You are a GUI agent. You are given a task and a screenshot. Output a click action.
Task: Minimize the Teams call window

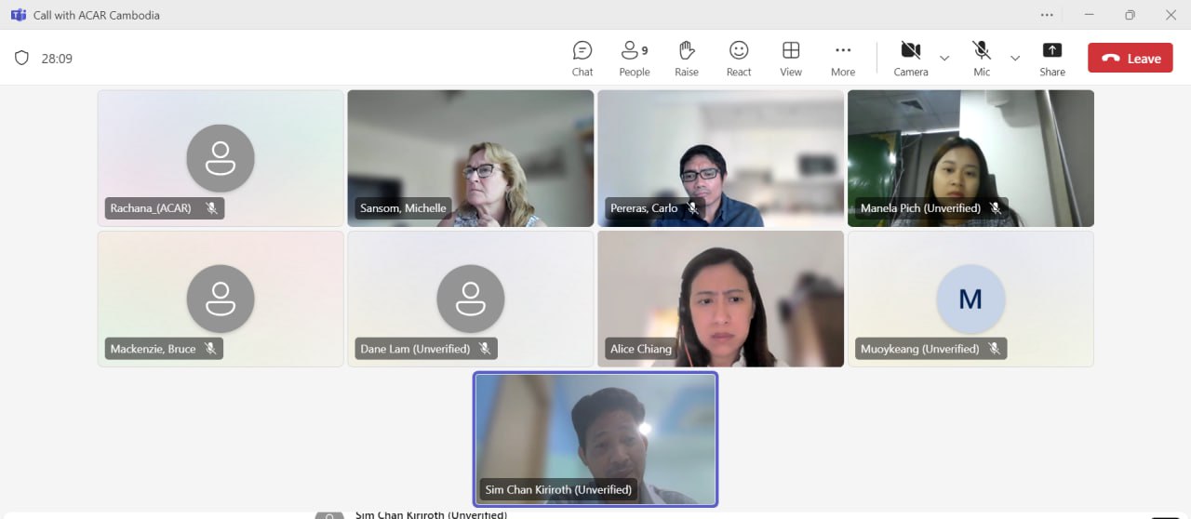tap(1089, 15)
